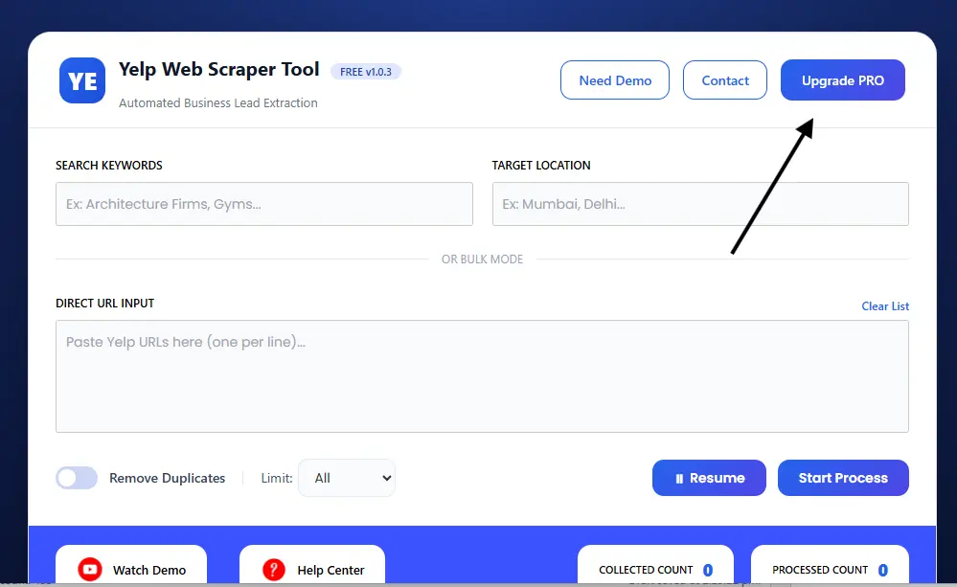Viewport: 957px width, 587px height.
Task: Click the SEARCH KEYWORDS label
Action: 108,166
